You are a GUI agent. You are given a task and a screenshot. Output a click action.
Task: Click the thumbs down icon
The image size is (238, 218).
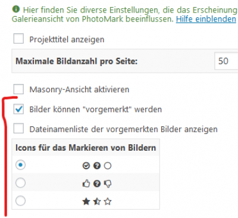[x=108, y=184]
